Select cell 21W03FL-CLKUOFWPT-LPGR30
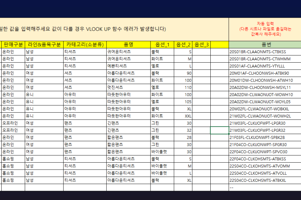 pos(265,123)
